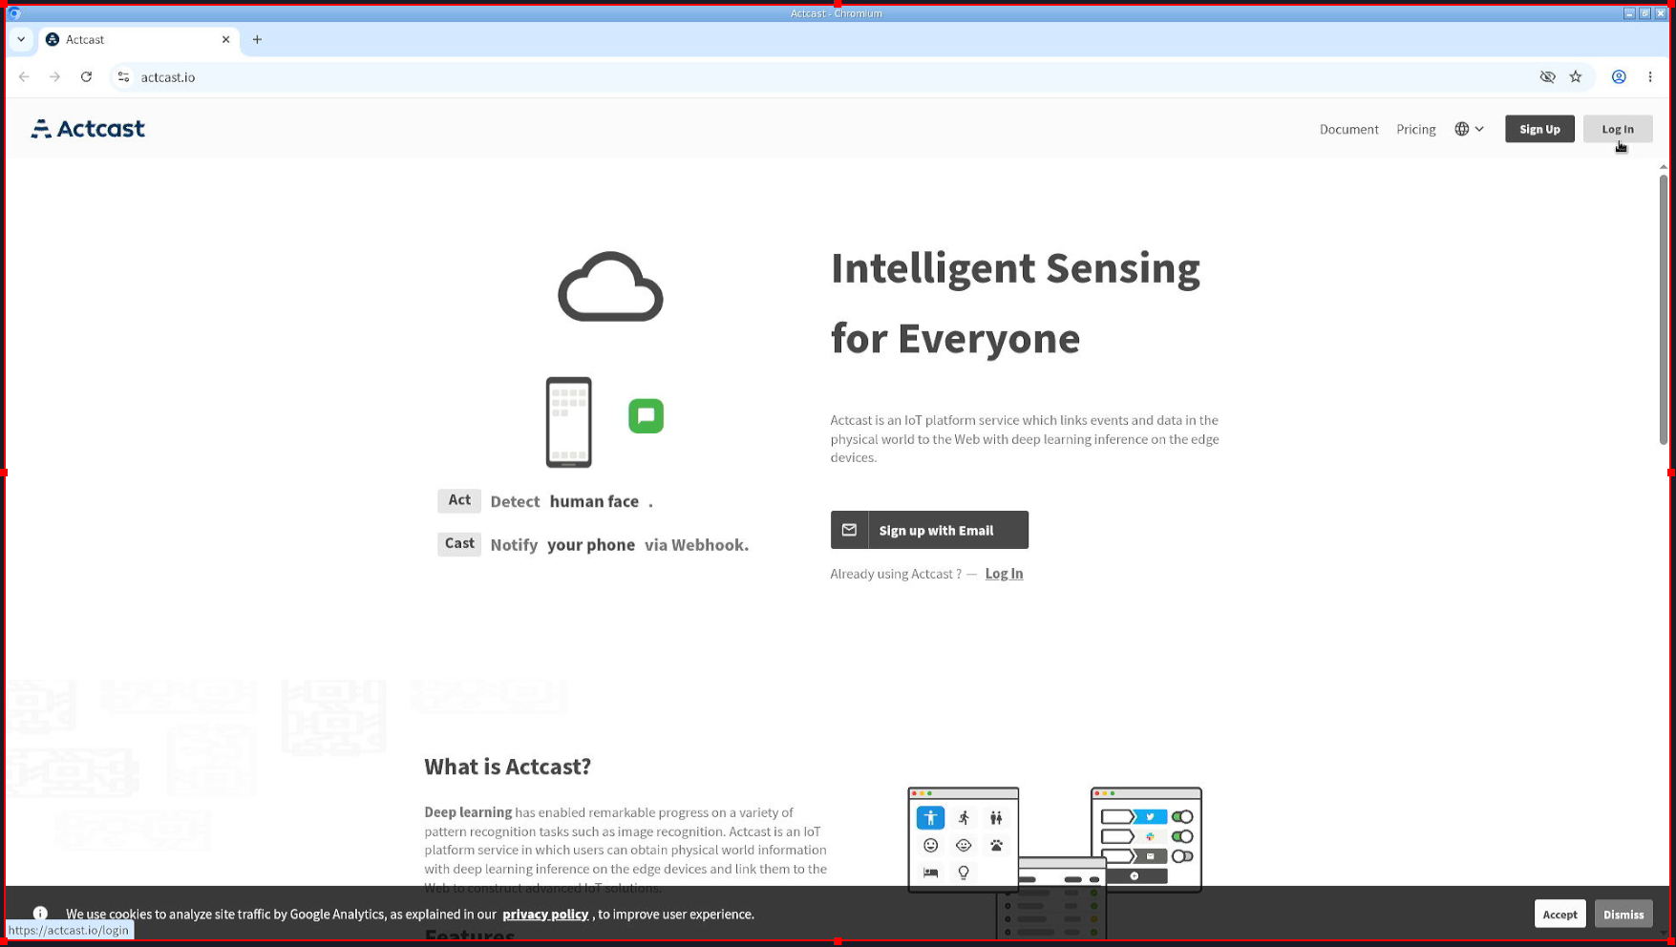Click the Twitter toggle in illustration
Screen dimensions: 1676x947
click(x=1182, y=817)
